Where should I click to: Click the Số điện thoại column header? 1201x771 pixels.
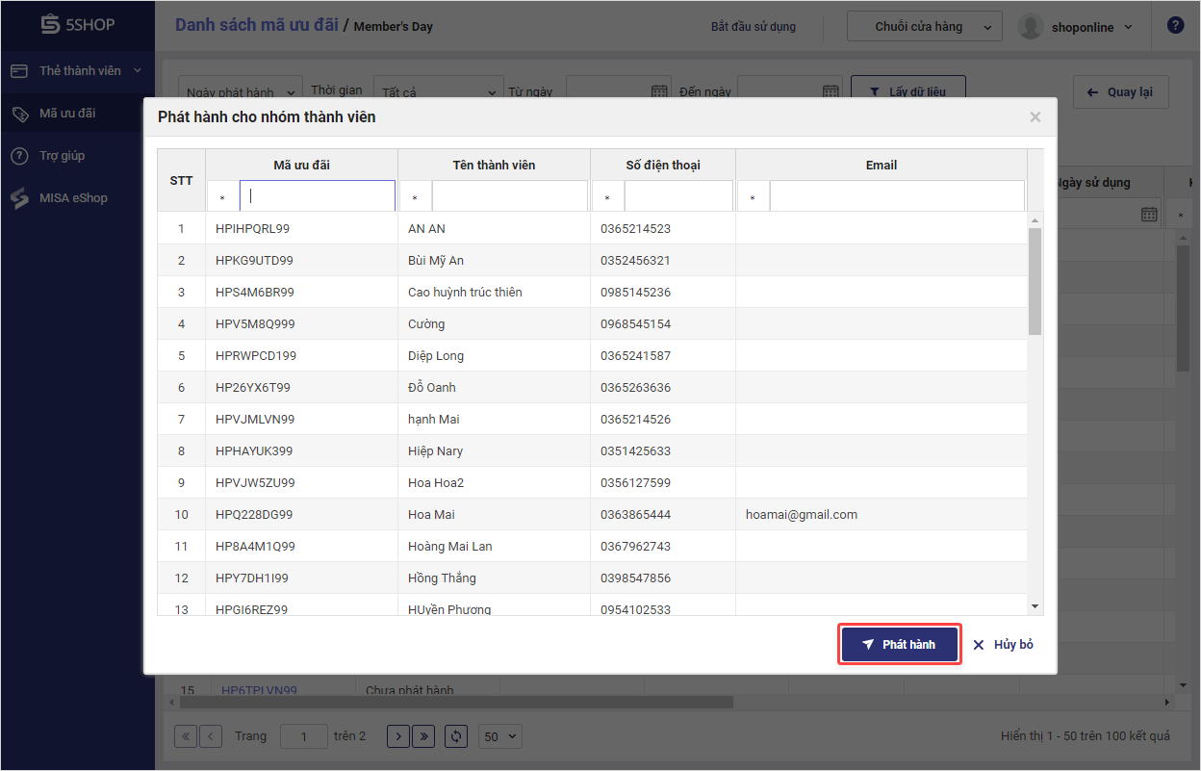pos(663,166)
